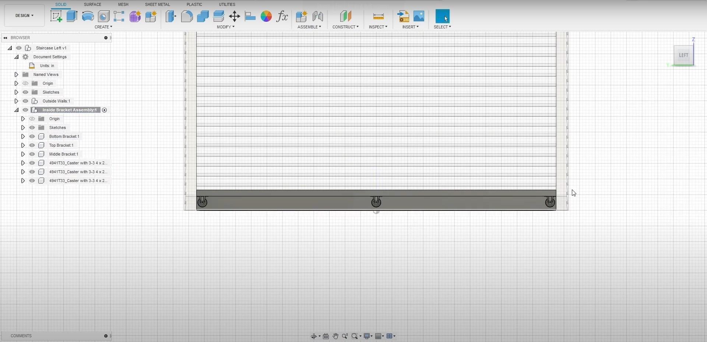This screenshot has height=342, width=707.
Task: Select the SOLID tab
Action: pyautogui.click(x=61, y=4)
